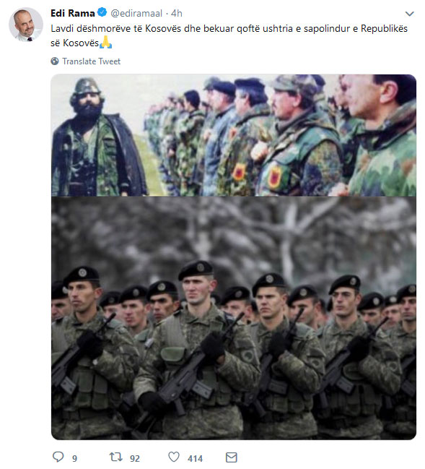This screenshot has height=469, width=425.
Task: Click the 4h timestamp link
Action: coord(177,13)
